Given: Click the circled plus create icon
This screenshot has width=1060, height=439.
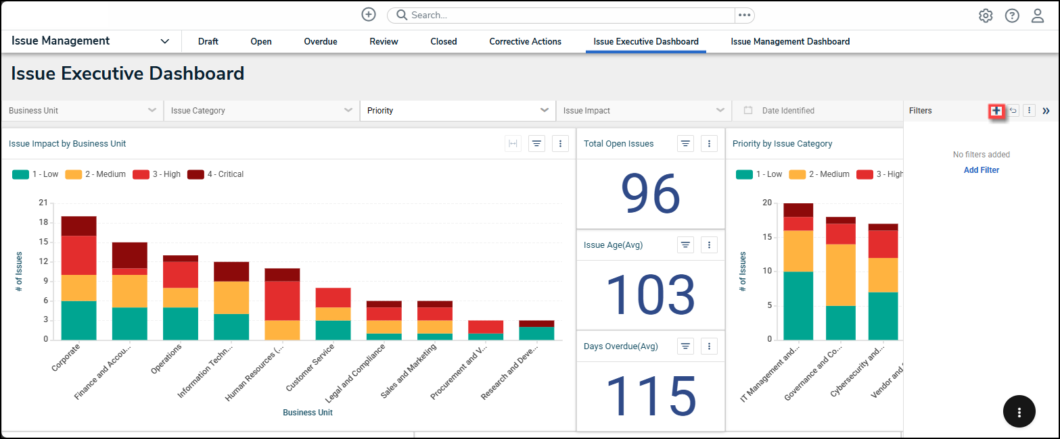Looking at the screenshot, I should click(368, 15).
